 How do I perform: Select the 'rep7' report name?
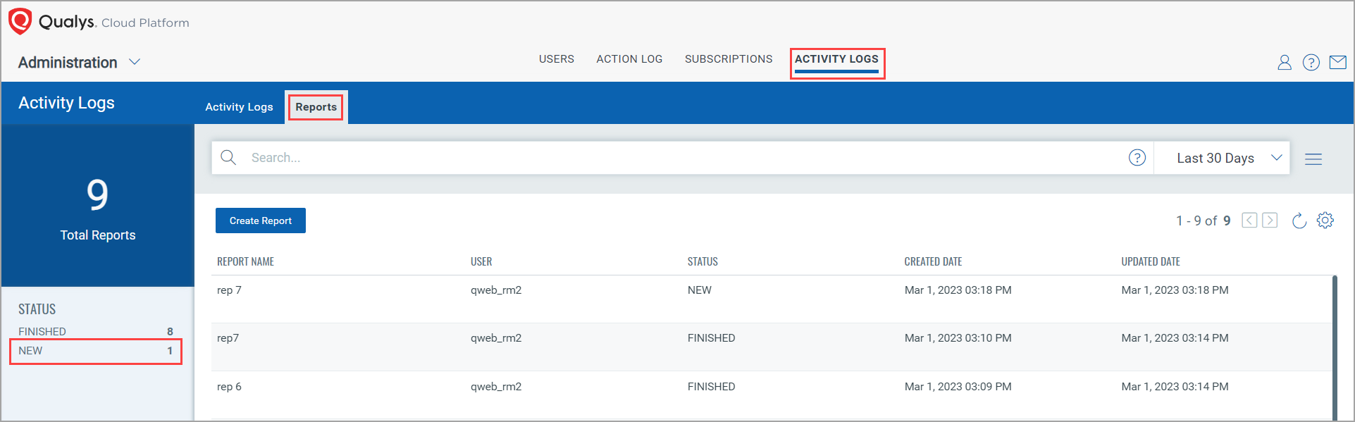pos(228,338)
